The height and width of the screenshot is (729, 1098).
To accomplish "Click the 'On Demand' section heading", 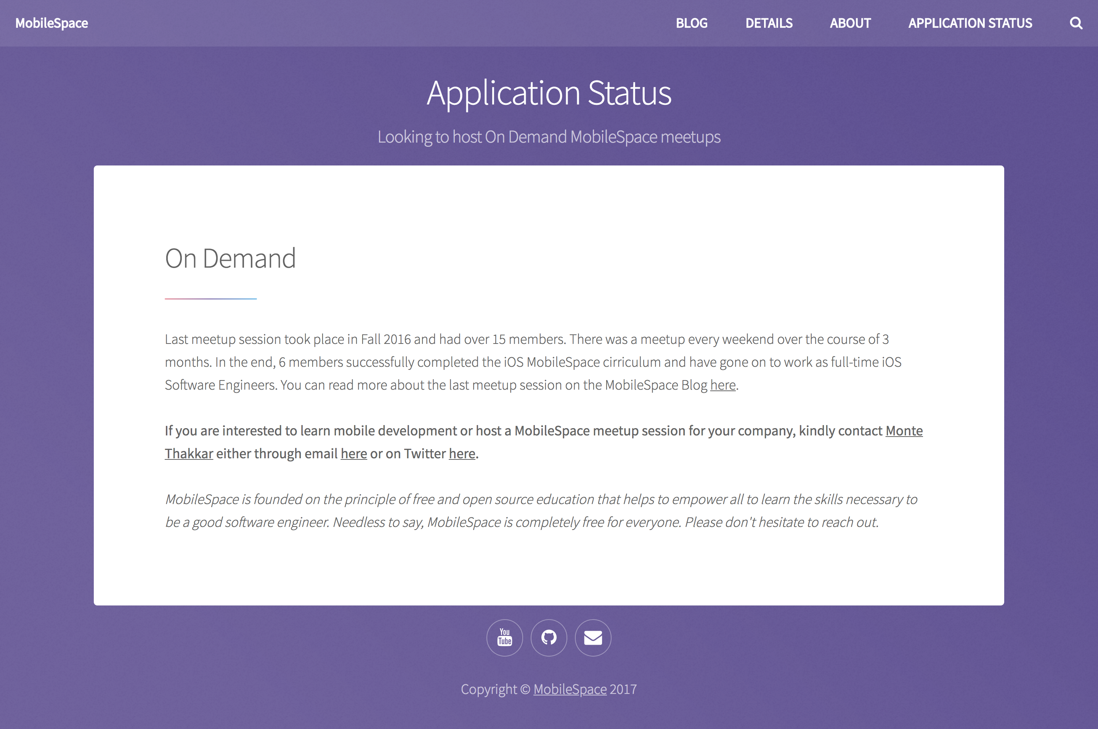I will [230, 259].
